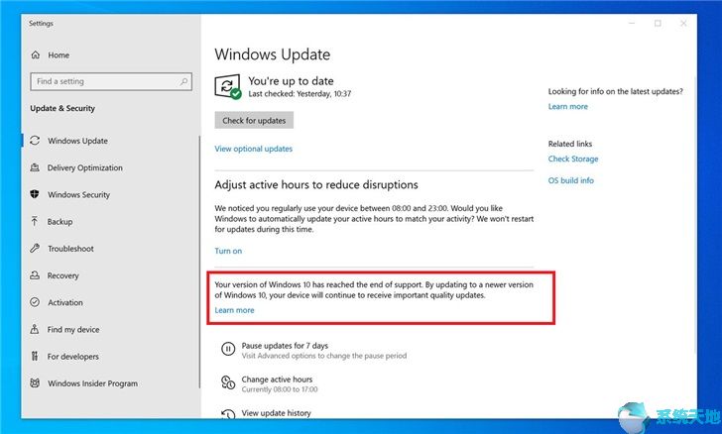Screen dimensions: 722x434
Task: Click Turn on under active hours
Action: (228, 251)
